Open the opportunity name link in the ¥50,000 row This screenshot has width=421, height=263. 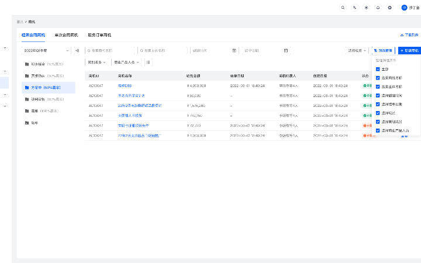132,95
